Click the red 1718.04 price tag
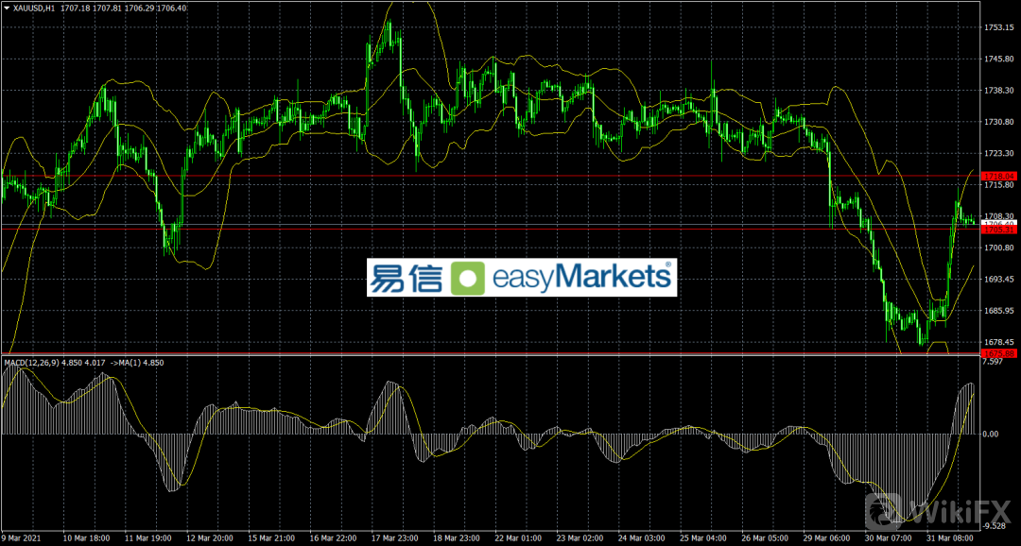1021x546 pixels. pyautogui.click(x=998, y=176)
